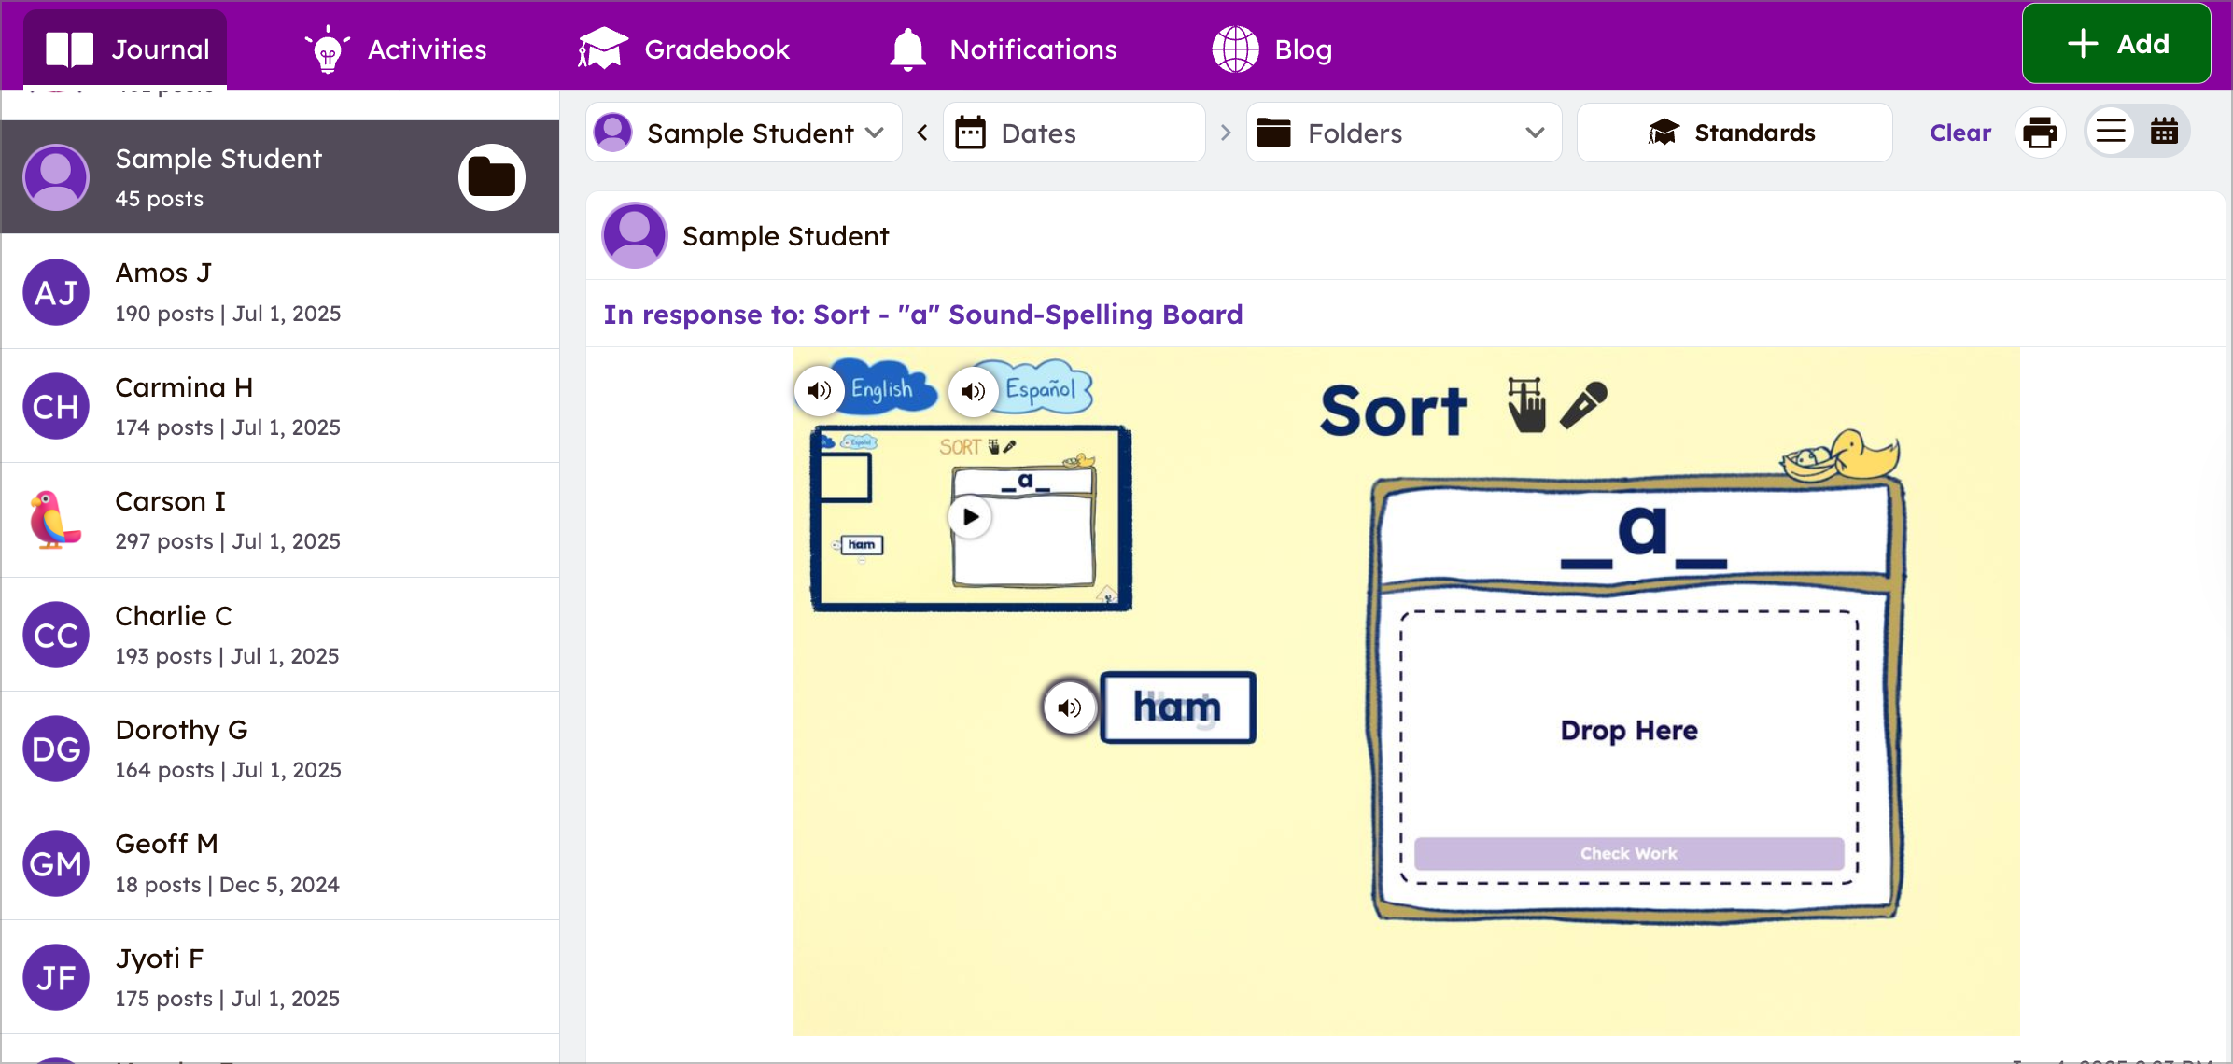This screenshot has width=2233, height=1064.
Task: Play the video thumbnail preview
Action: pos(971,516)
